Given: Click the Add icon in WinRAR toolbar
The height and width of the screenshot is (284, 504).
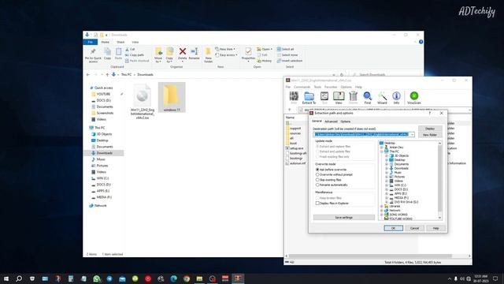Looking at the screenshot, I should pos(294,98).
